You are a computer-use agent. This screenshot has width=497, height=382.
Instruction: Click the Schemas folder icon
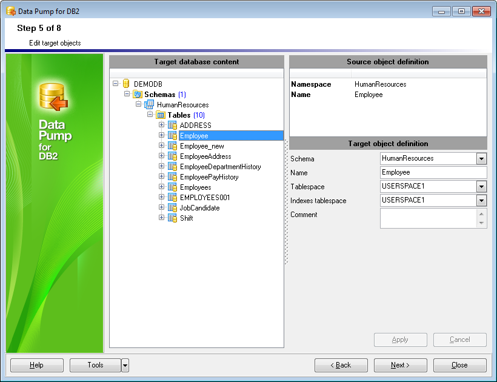pyautogui.click(x=137, y=95)
